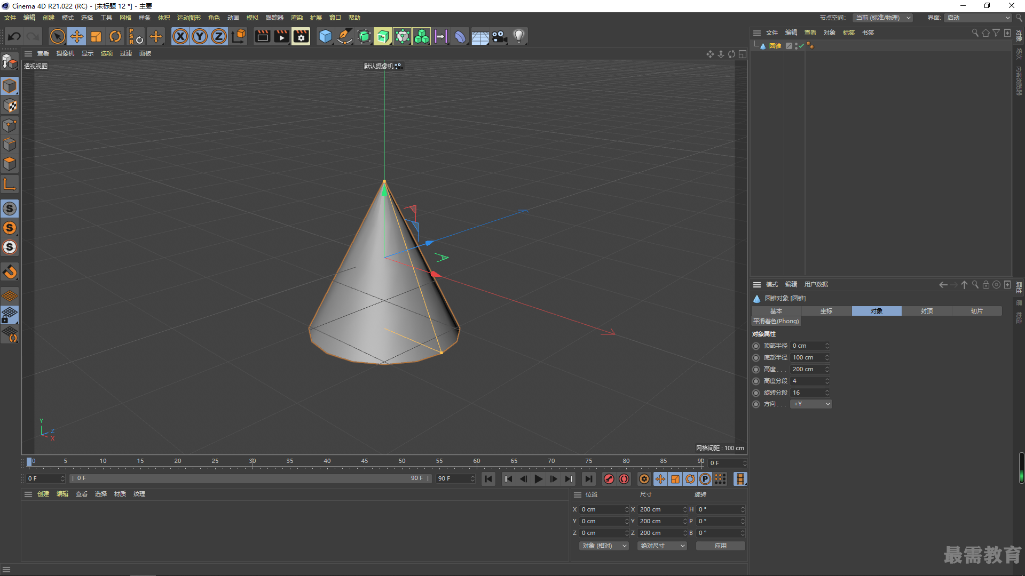Switch to 封顶 attribute tab
This screenshot has height=576, width=1025.
(x=927, y=311)
